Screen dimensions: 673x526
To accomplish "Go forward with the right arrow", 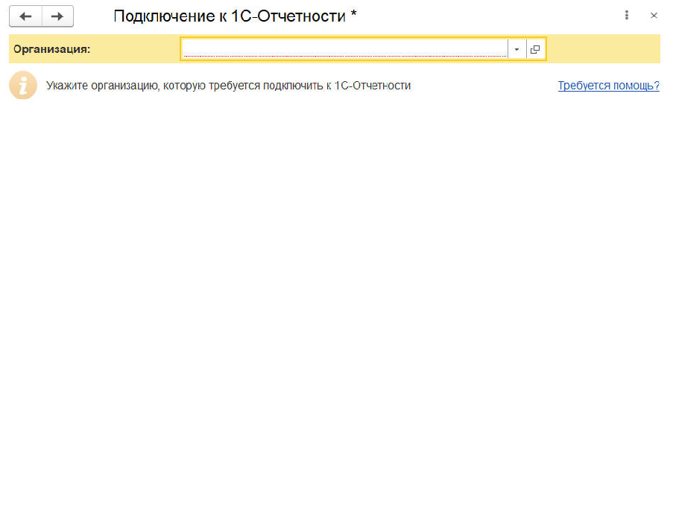I will click(57, 16).
